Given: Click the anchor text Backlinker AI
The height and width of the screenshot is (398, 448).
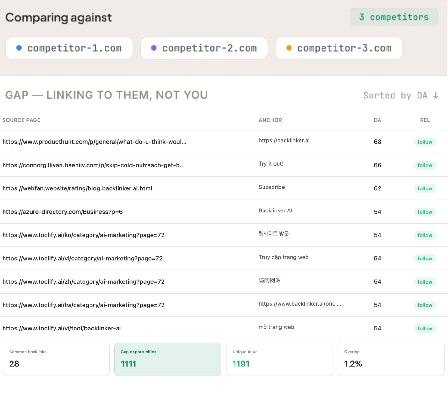Looking at the screenshot, I should click(x=275, y=210).
